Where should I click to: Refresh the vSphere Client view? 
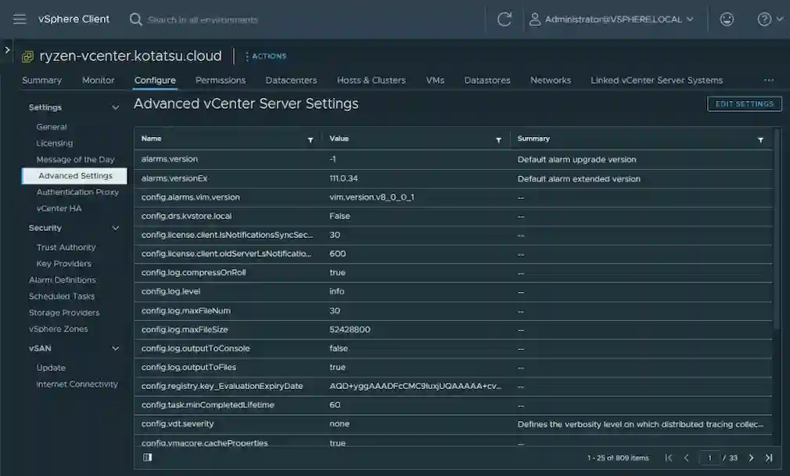(x=505, y=19)
